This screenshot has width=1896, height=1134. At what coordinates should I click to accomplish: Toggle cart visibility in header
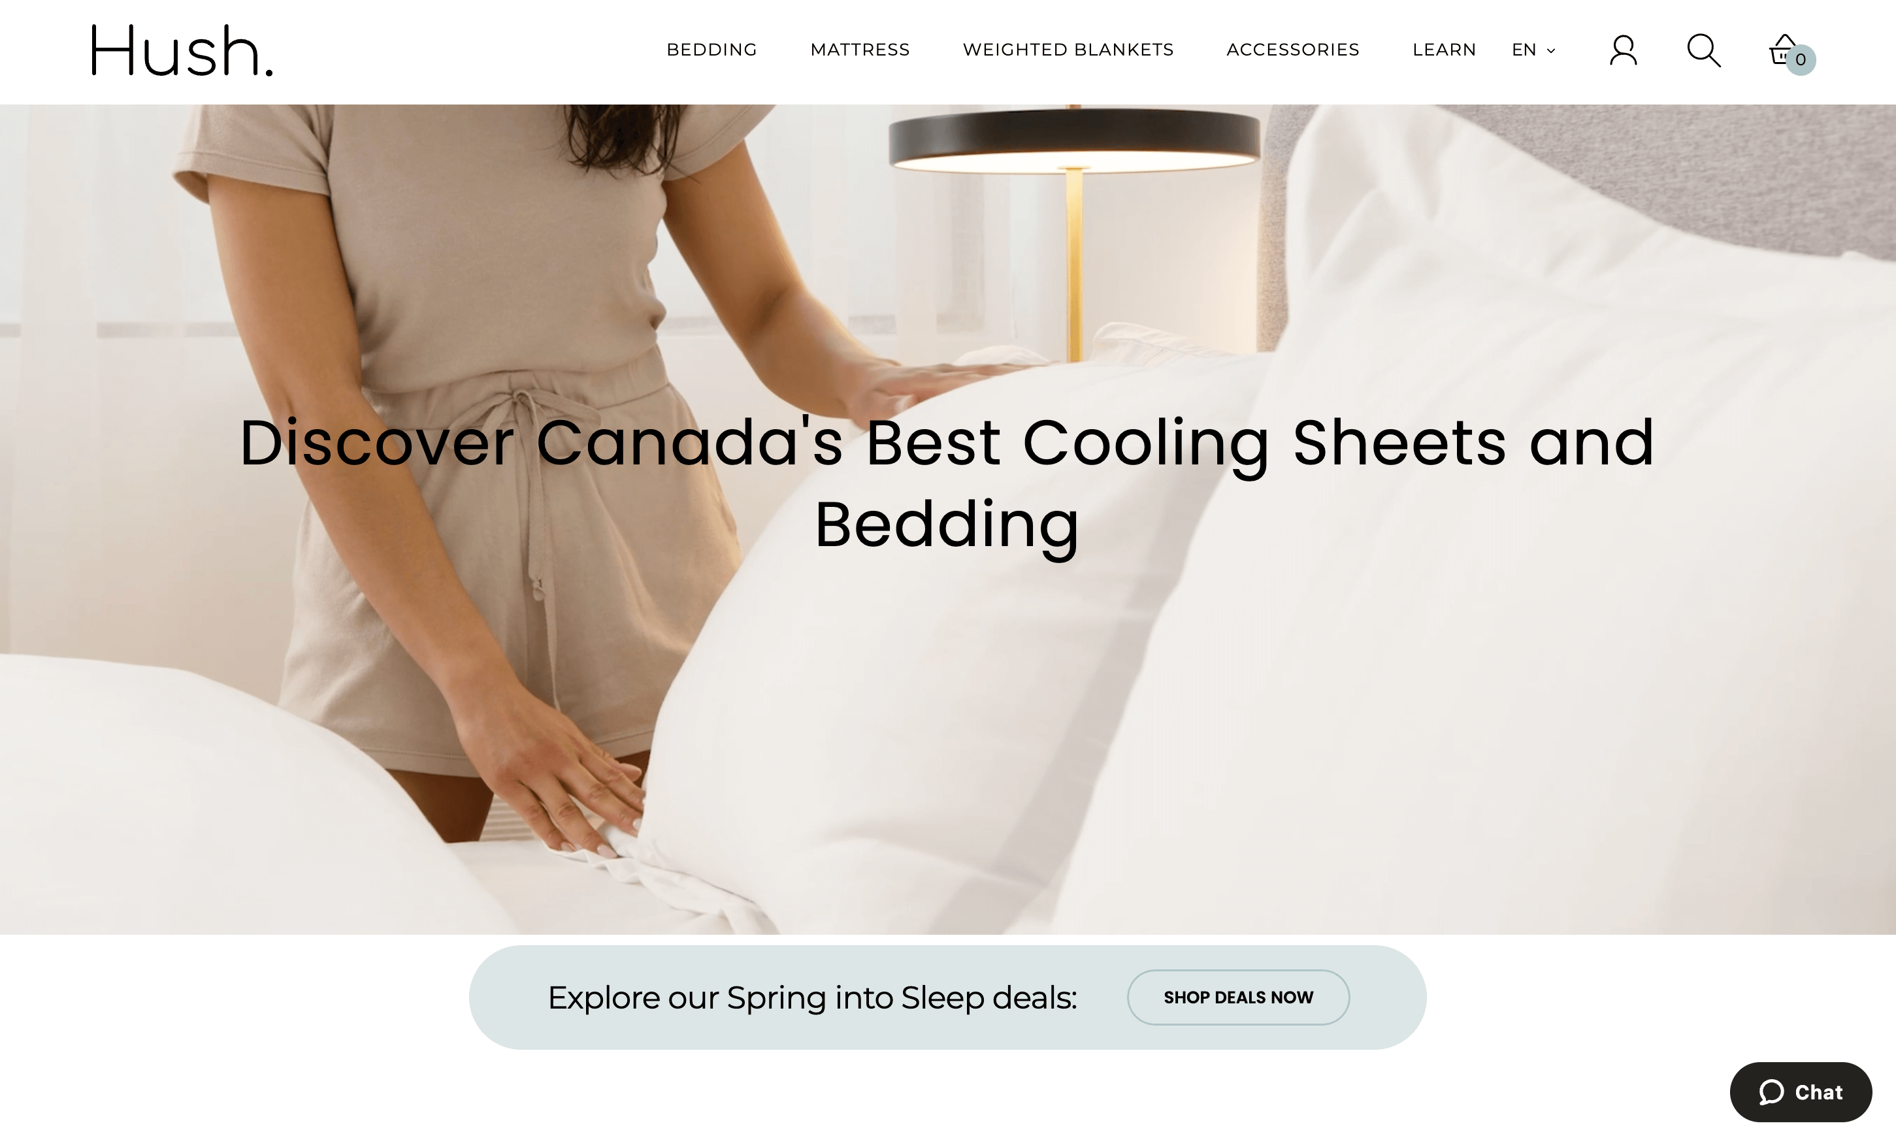click(x=1786, y=50)
